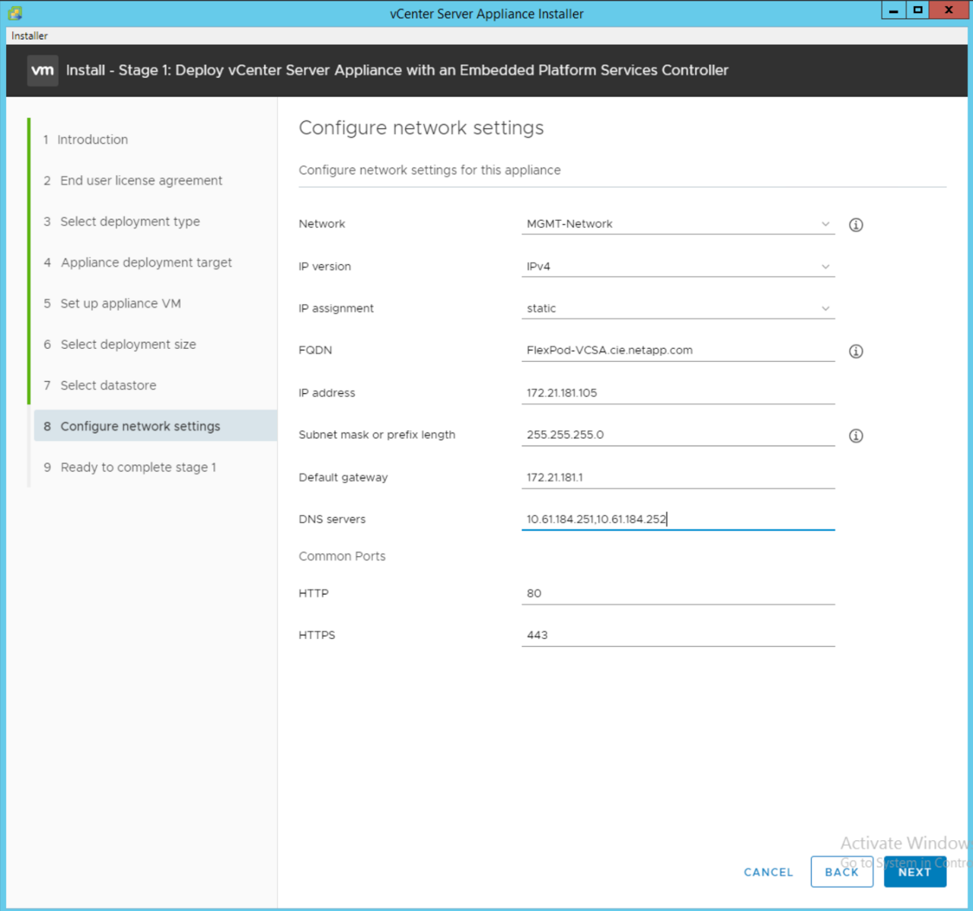Click the info icon beside FQDN field

coord(856,351)
